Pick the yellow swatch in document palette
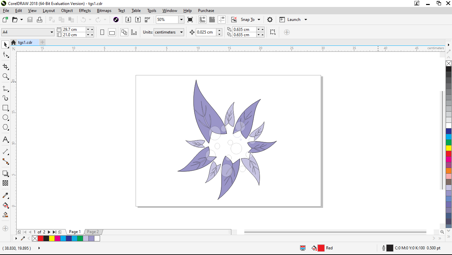Screen dimensions: 452x255 pyautogui.click(x=52, y=238)
